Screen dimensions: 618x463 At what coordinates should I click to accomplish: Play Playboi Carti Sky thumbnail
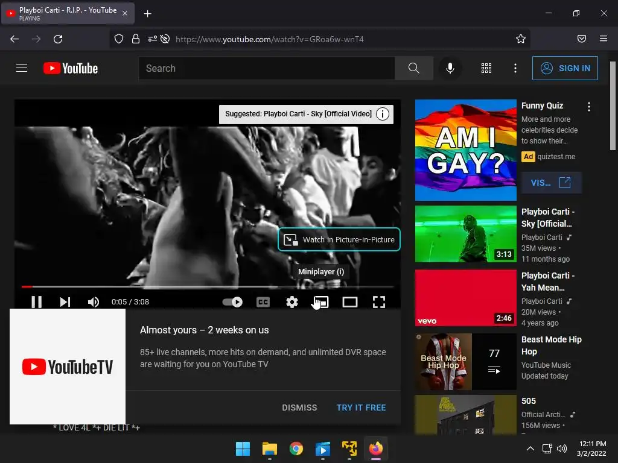465,234
